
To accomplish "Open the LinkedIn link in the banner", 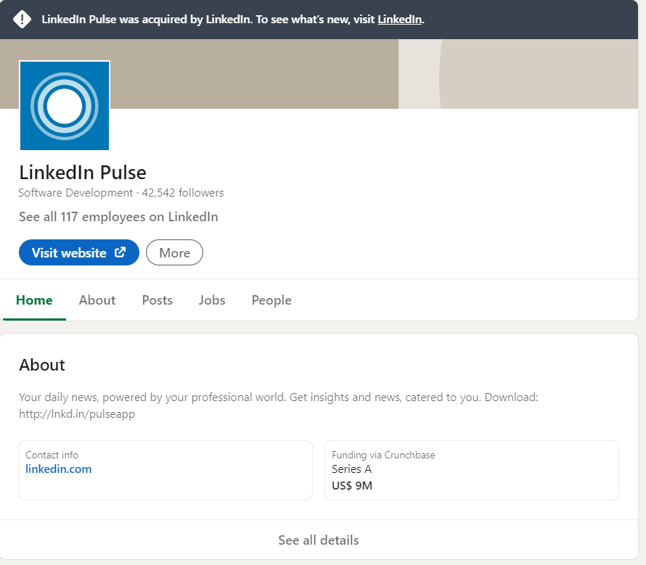I will tap(400, 20).
